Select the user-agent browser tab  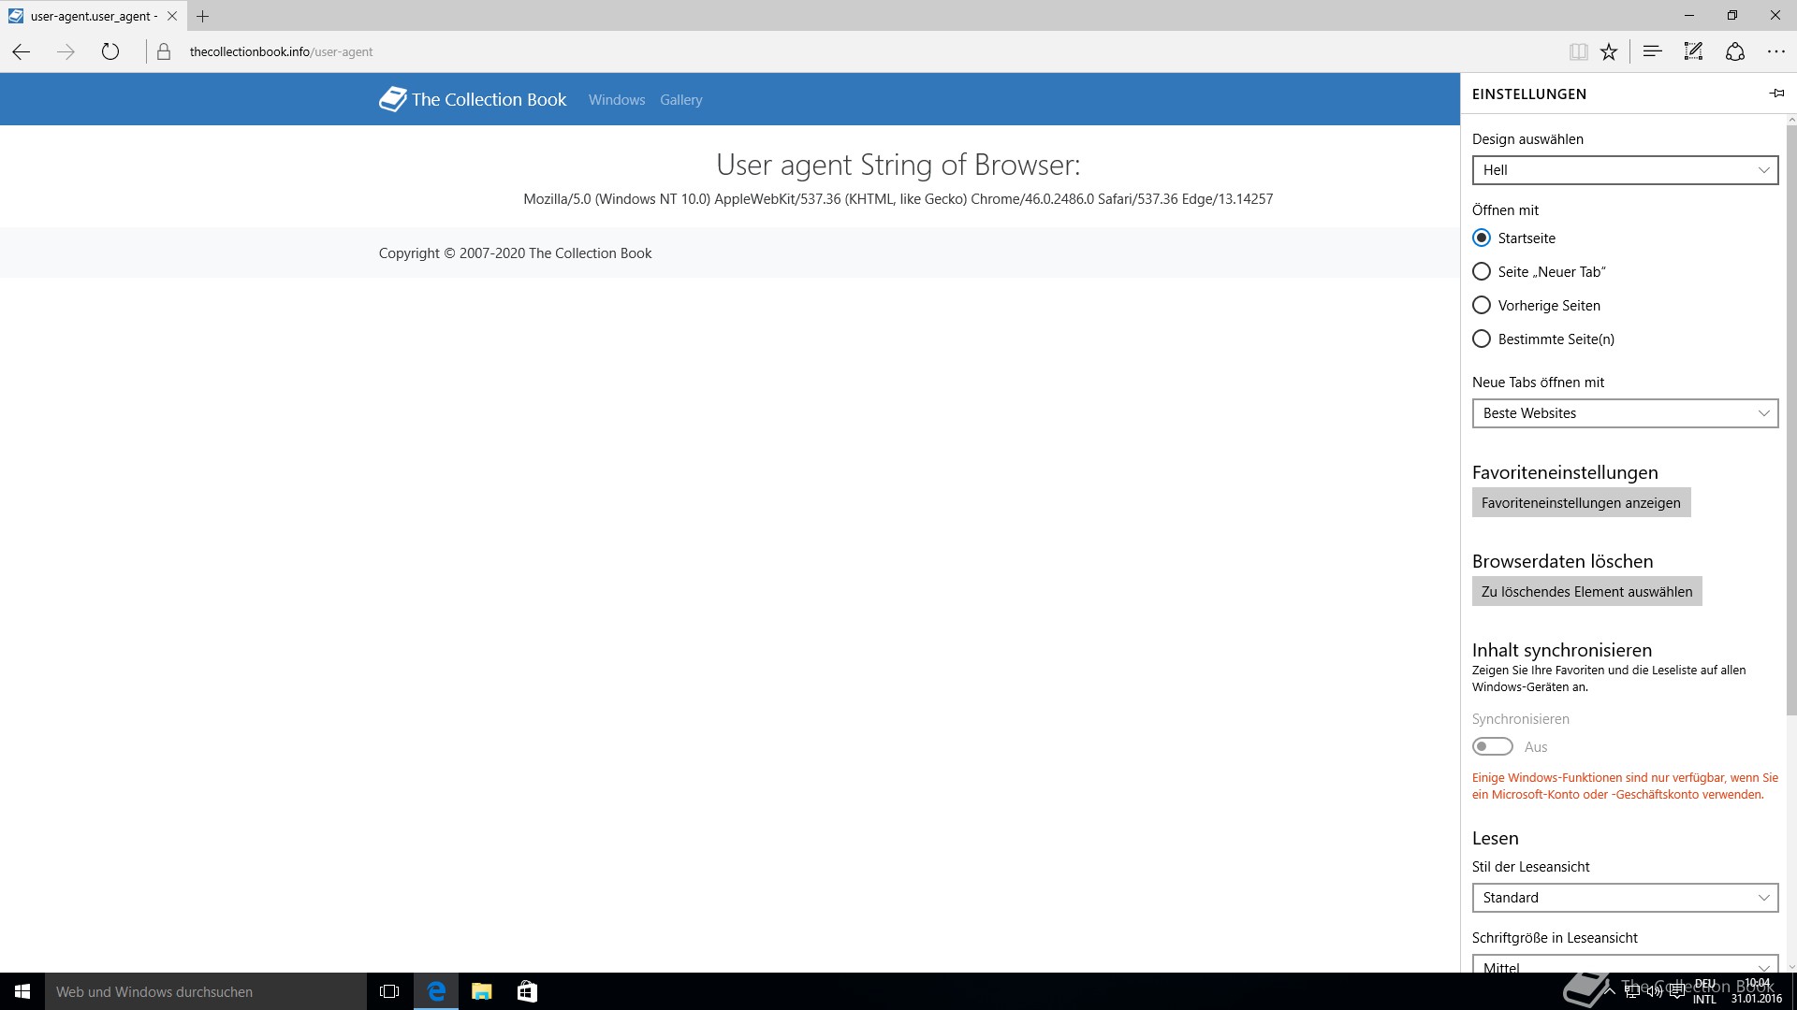point(93,16)
